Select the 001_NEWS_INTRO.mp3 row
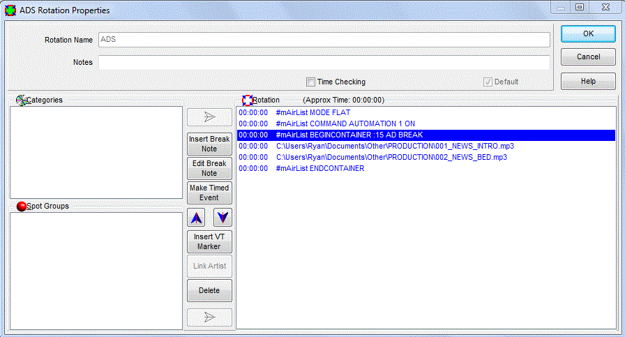The width and height of the screenshot is (625, 337). click(426, 146)
